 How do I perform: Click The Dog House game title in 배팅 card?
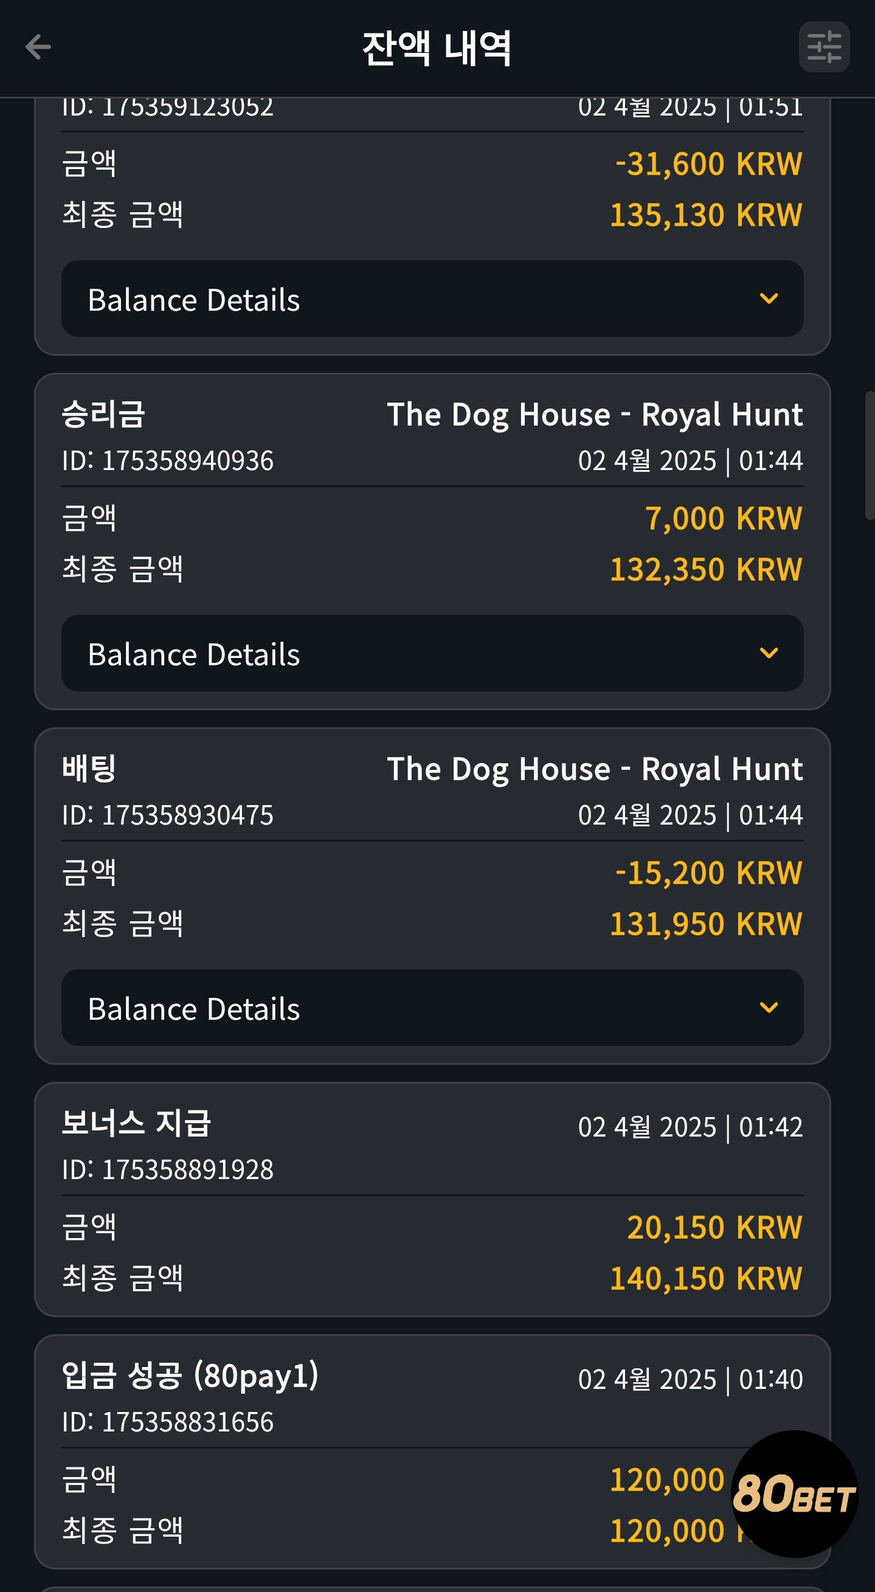point(595,769)
